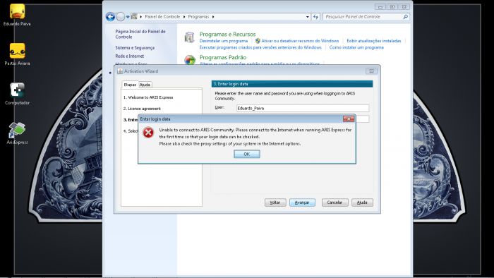Click the Avançar button in Activation Wizard
494x278 pixels.
(302, 203)
